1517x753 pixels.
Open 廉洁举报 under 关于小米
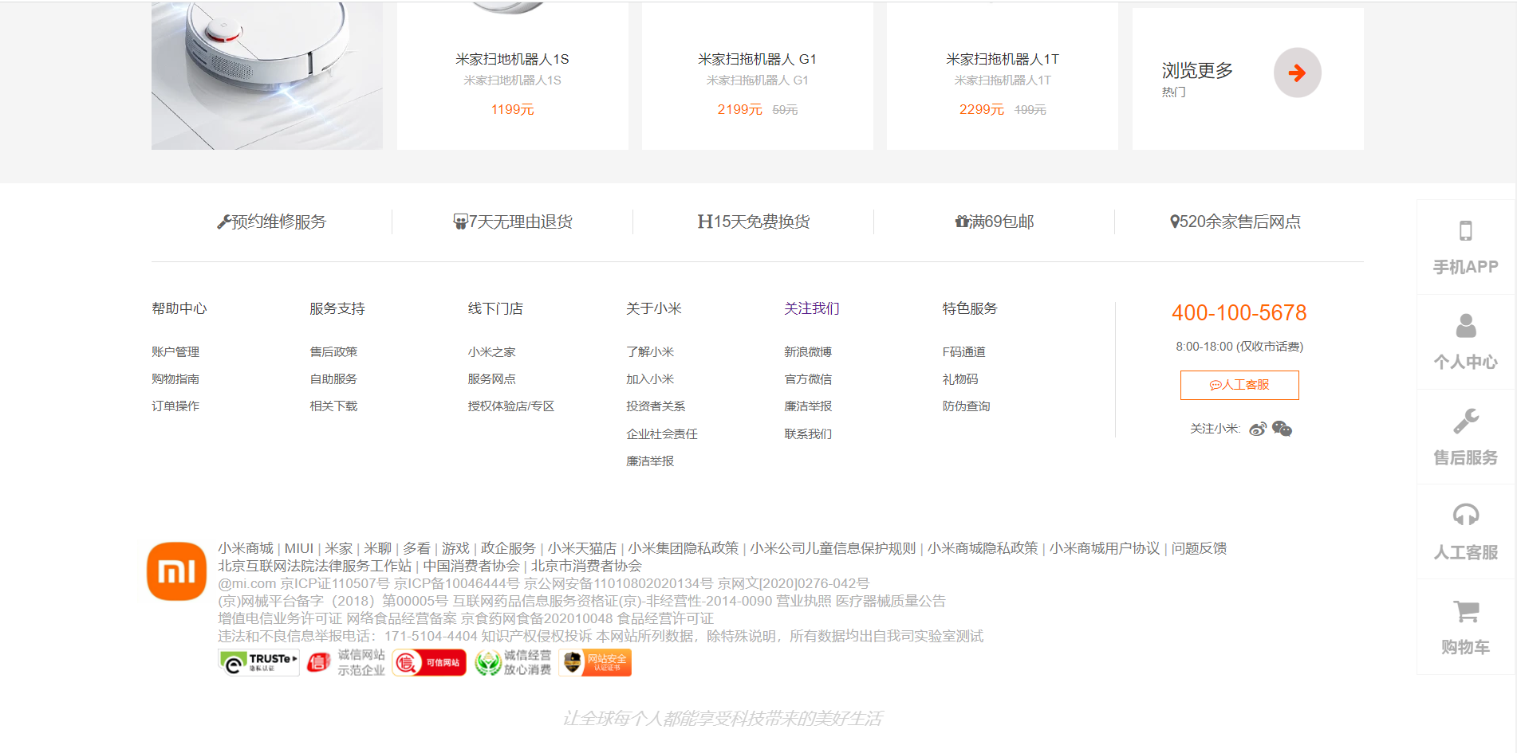pos(650,461)
